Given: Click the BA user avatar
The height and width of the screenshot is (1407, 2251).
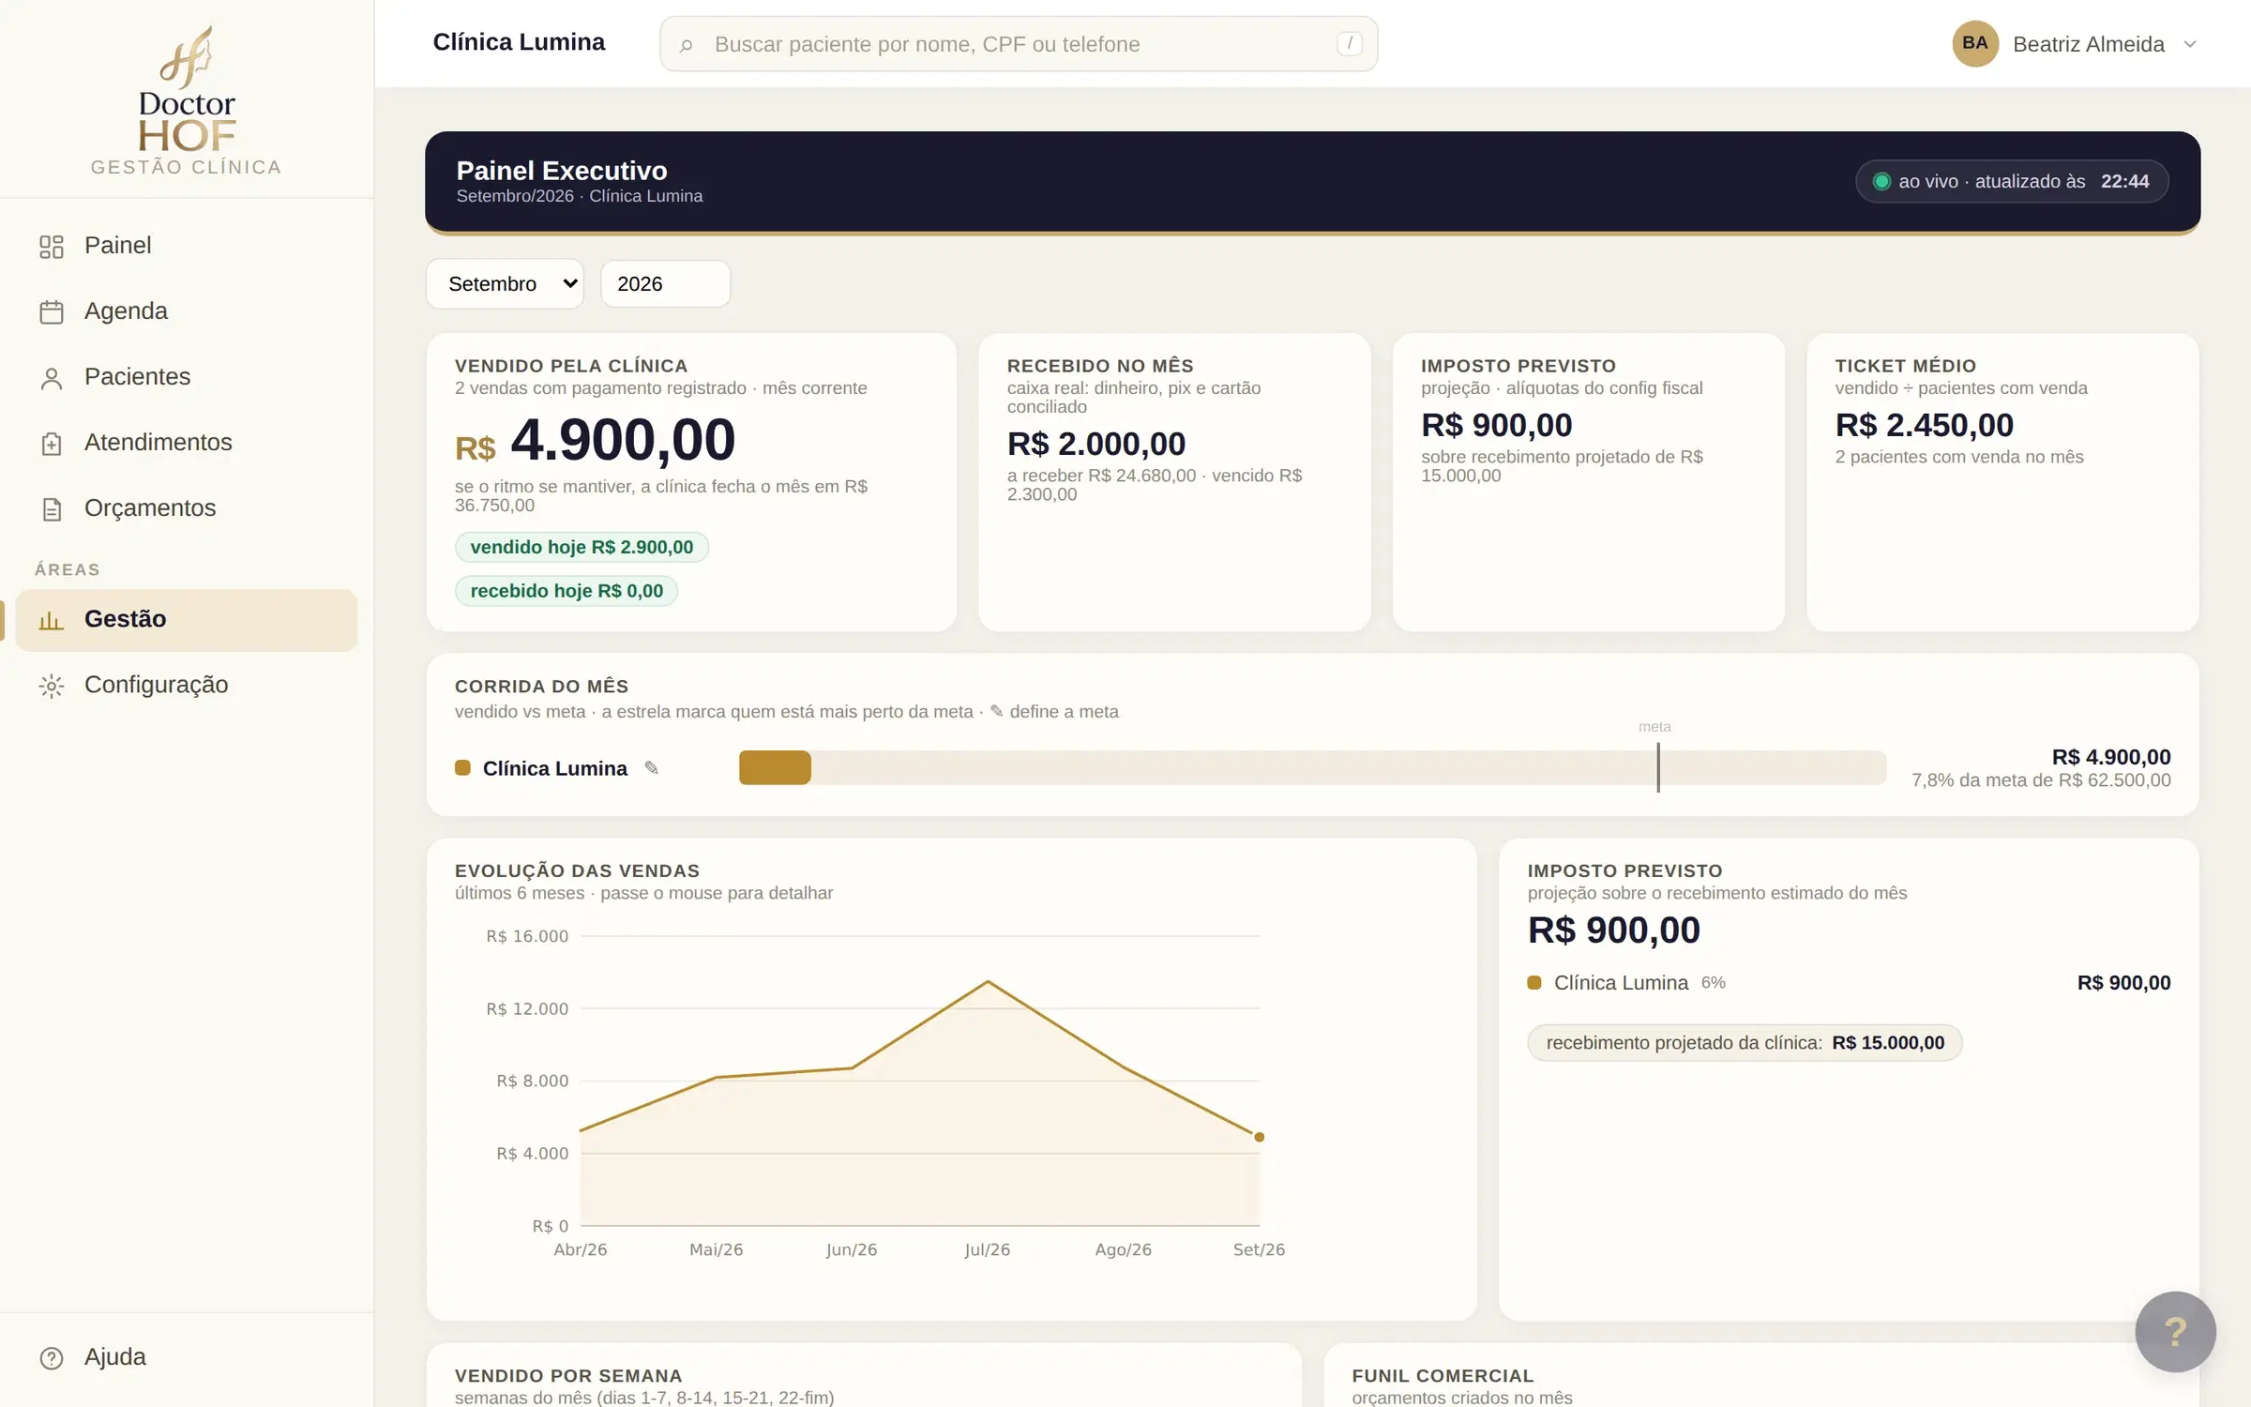Looking at the screenshot, I should 1974,43.
